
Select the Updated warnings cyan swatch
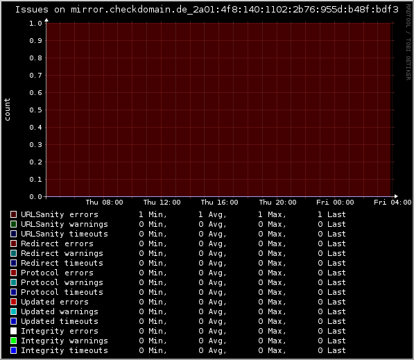(13, 311)
